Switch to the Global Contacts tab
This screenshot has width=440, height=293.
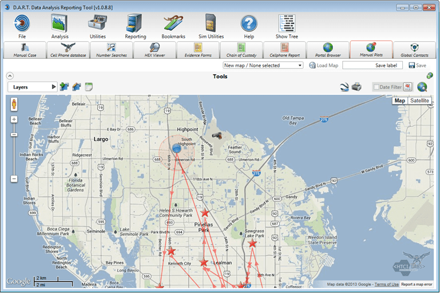click(414, 50)
